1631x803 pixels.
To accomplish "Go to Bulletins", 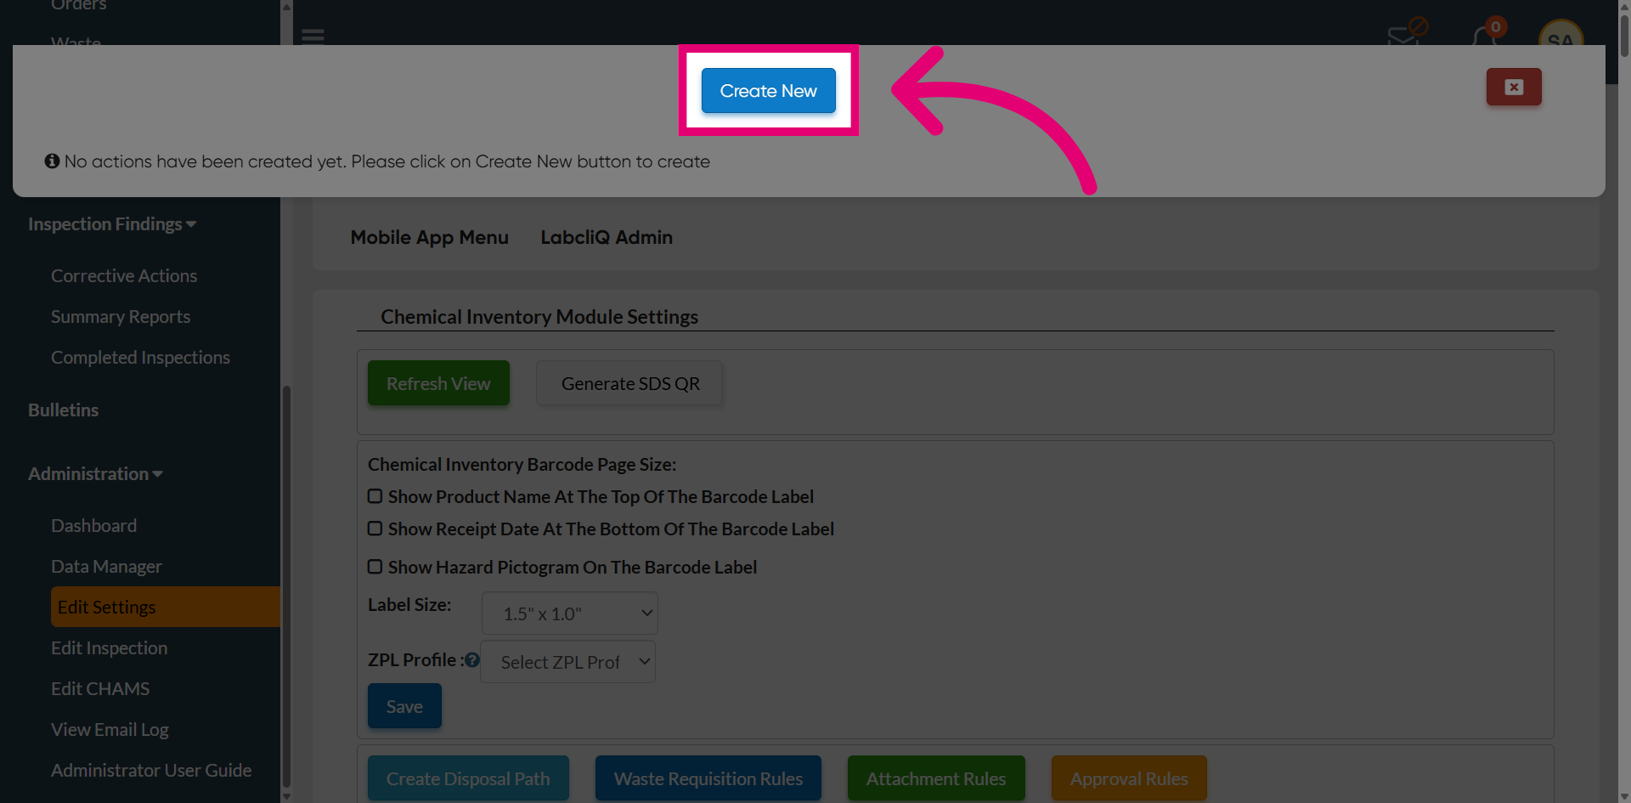I will [x=64, y=410].
